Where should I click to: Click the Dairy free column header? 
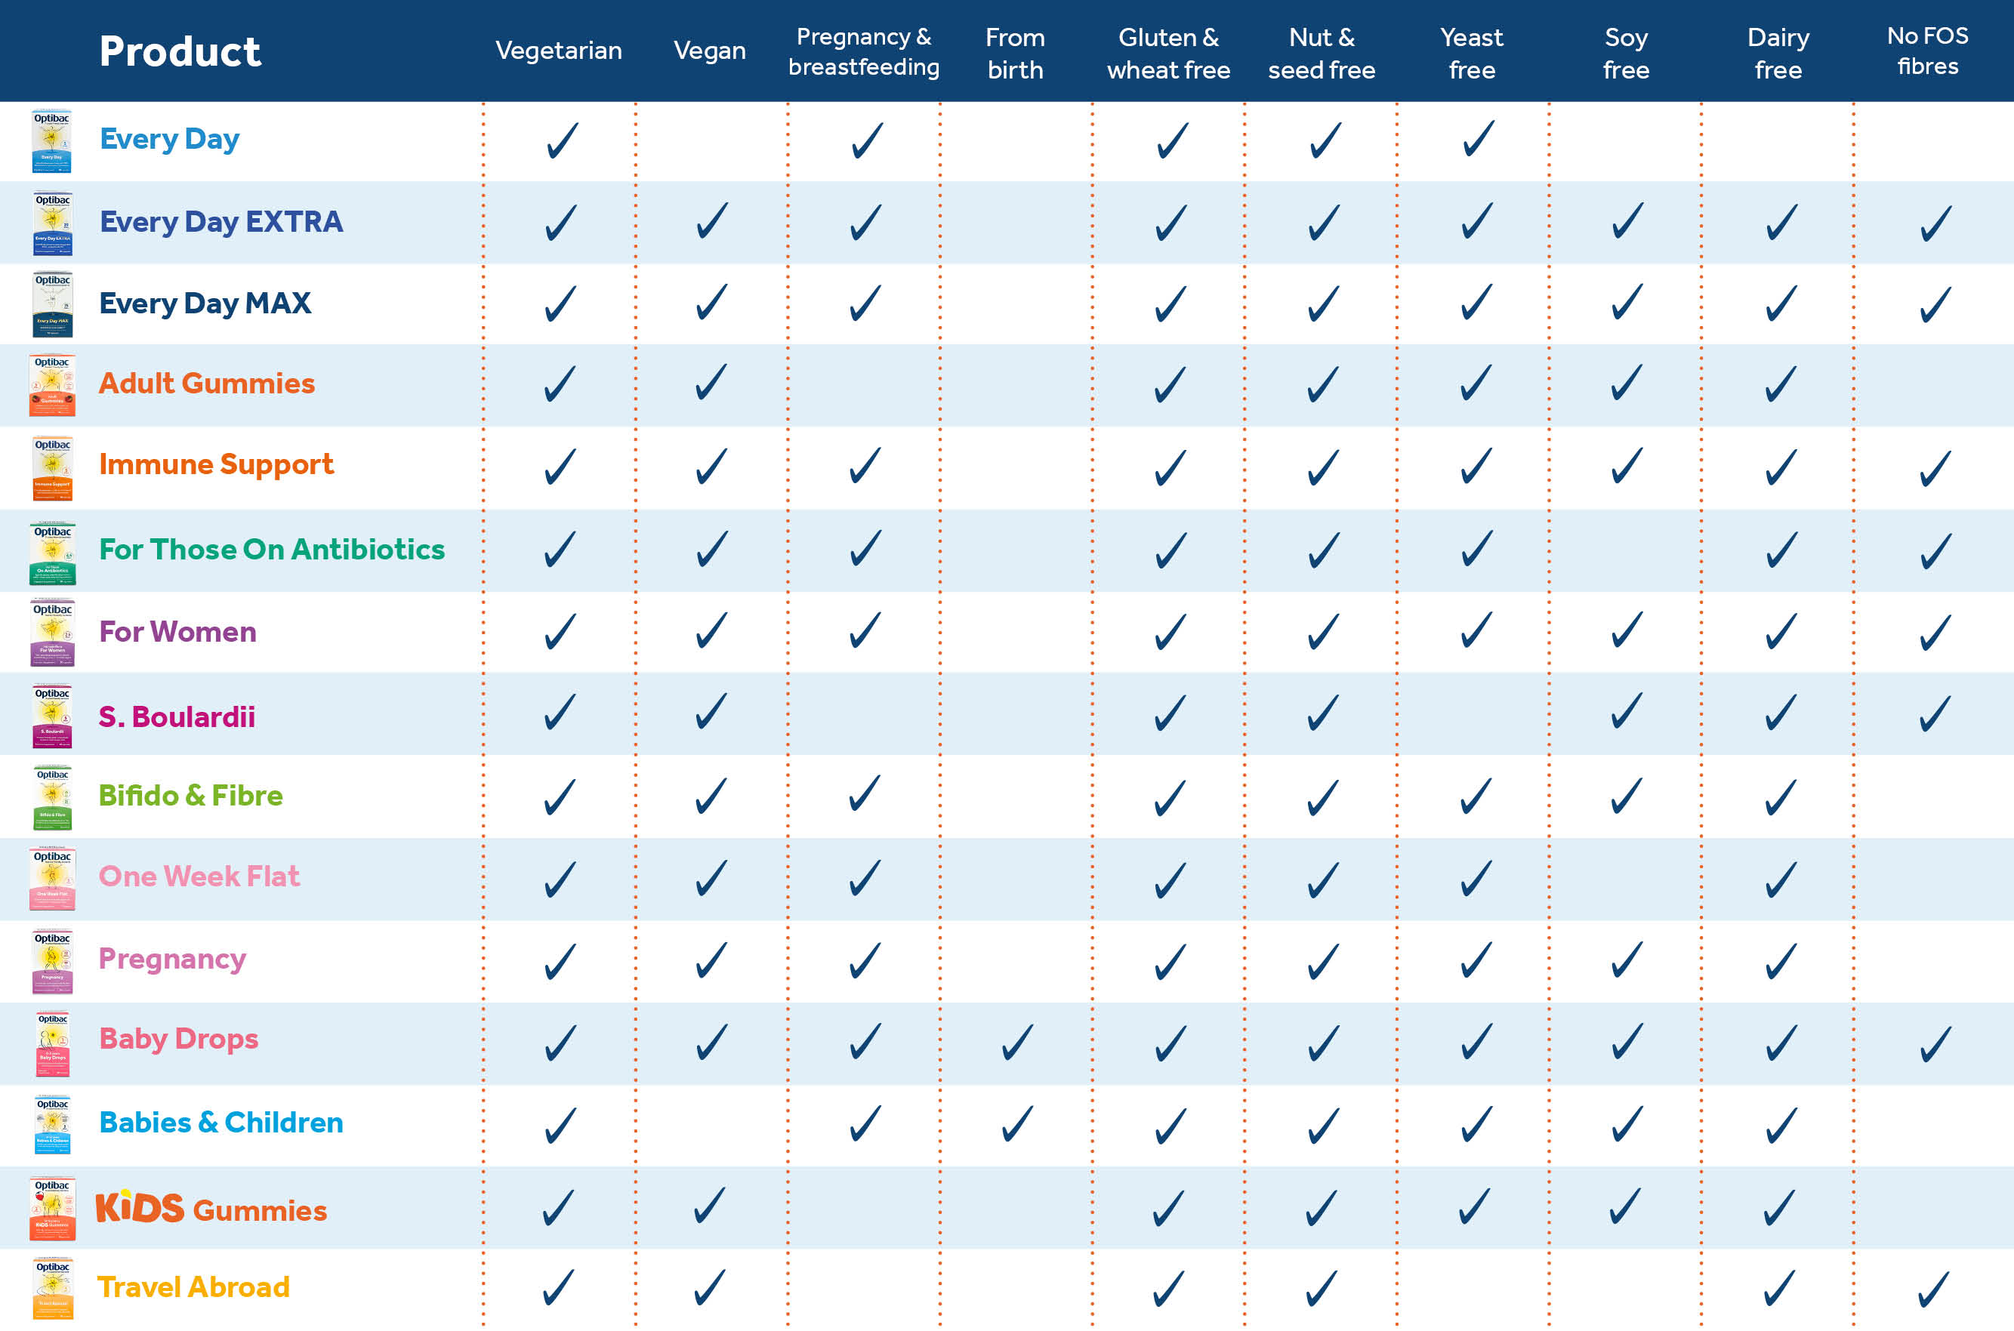(1778, 54)
